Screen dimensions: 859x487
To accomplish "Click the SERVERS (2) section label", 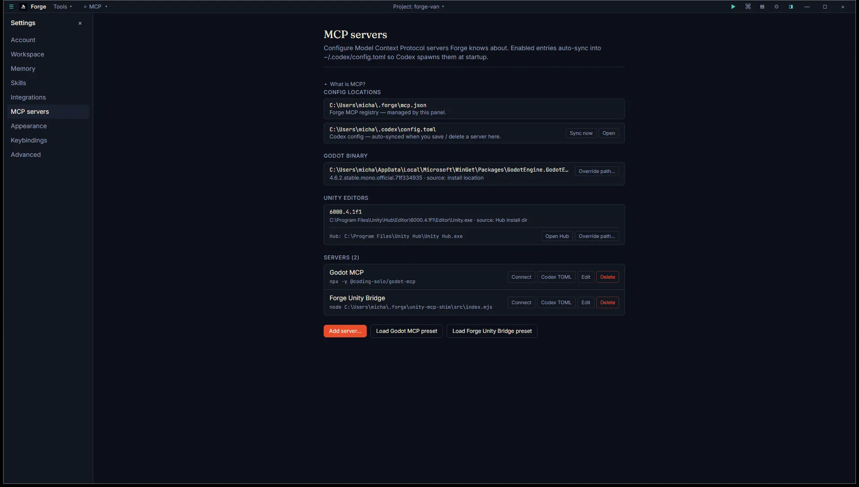I will click(x=341, y=258).
